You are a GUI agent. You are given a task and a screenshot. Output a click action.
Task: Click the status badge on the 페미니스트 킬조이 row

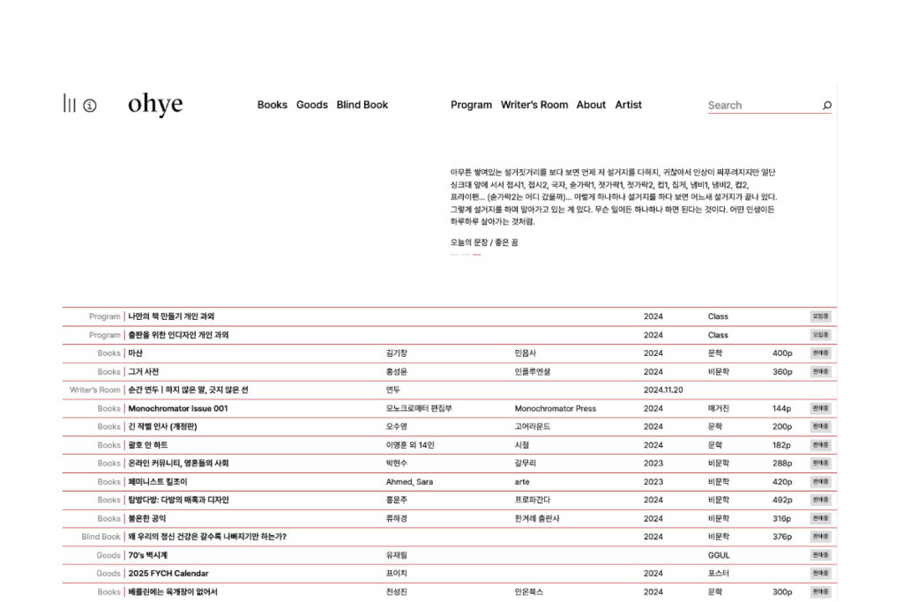pyautogui.click(x=820, y=482)
